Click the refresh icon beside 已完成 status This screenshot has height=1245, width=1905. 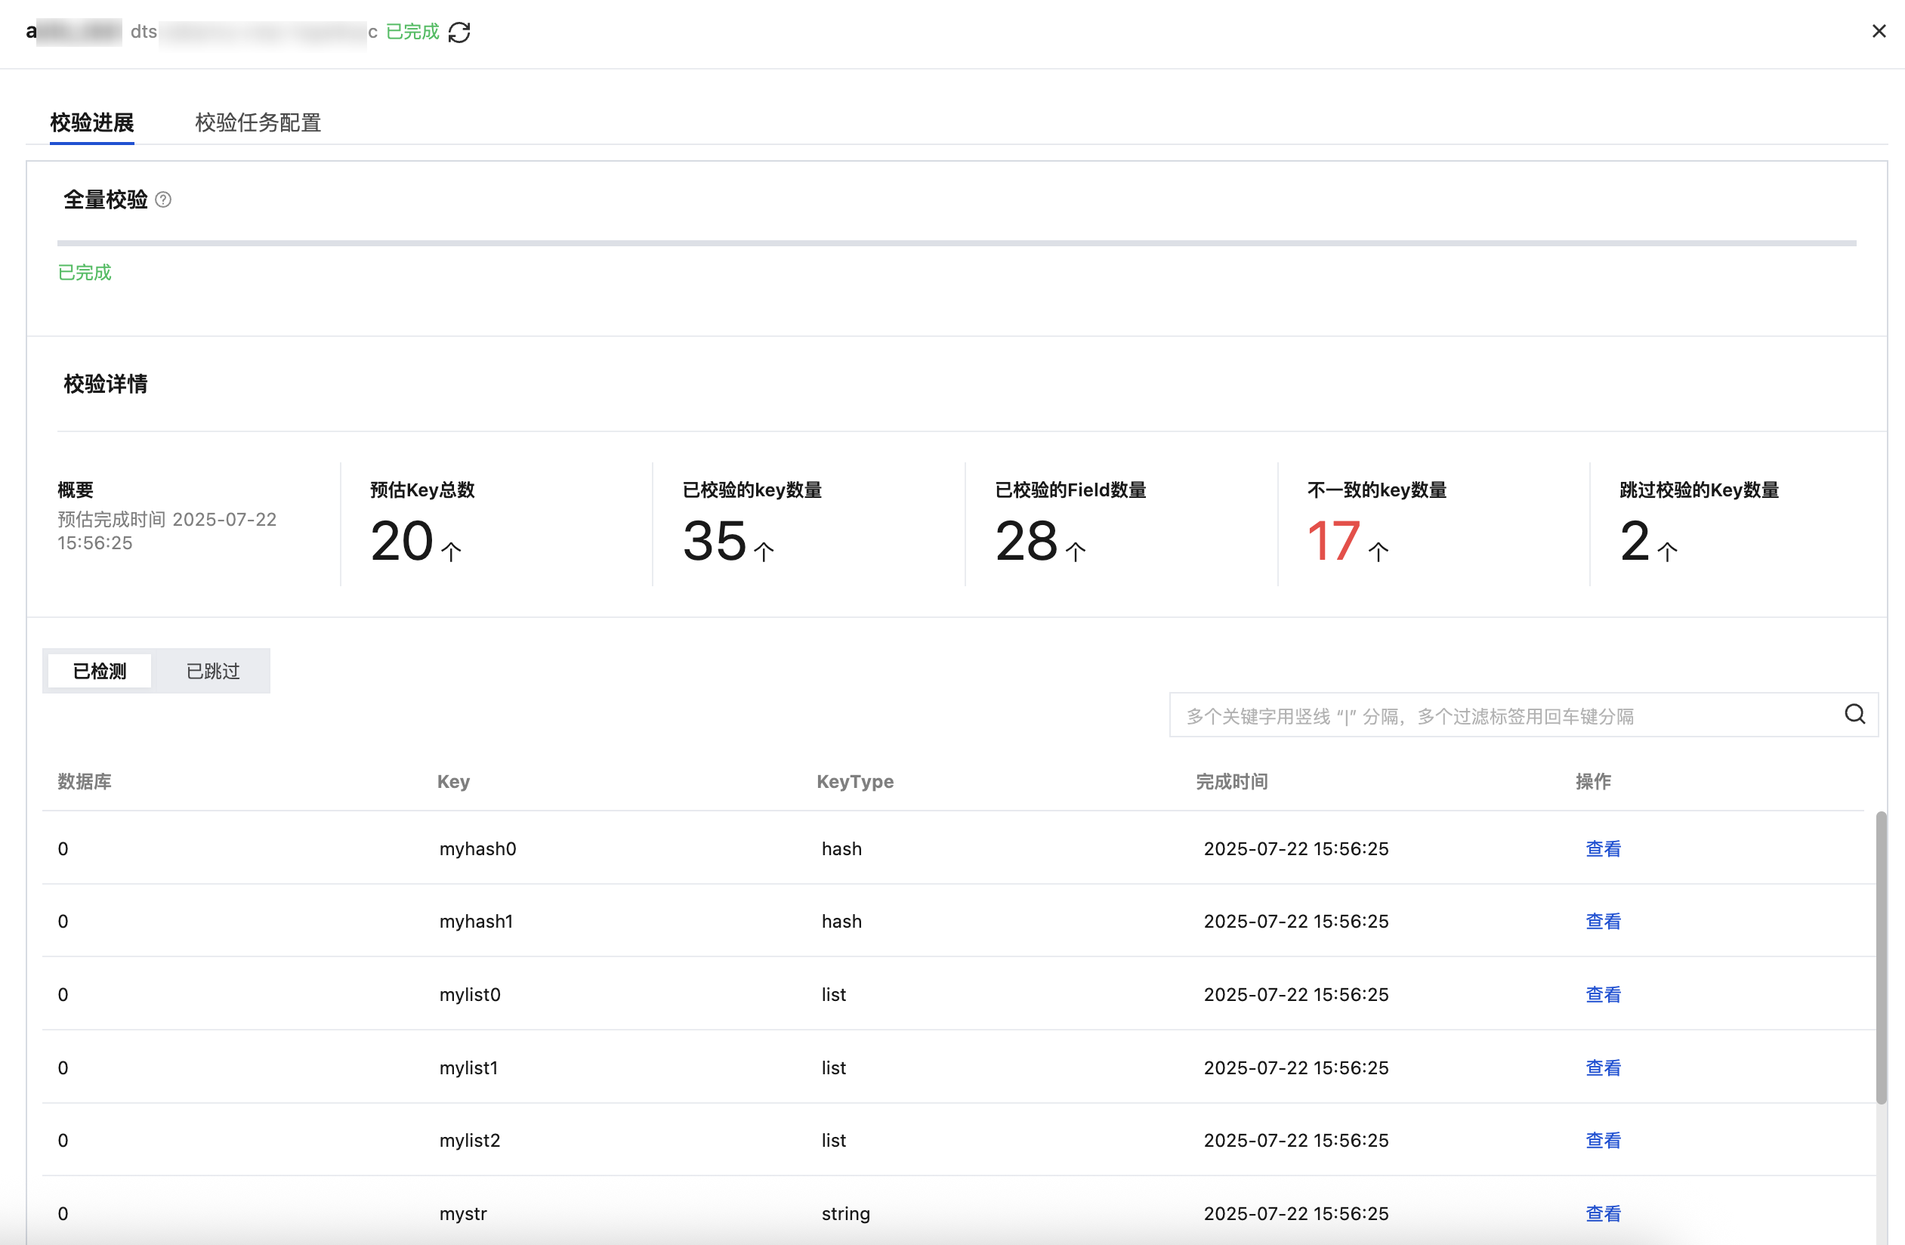(459, 32)
